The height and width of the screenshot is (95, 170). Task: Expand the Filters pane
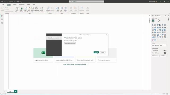[x=149, y=16]
